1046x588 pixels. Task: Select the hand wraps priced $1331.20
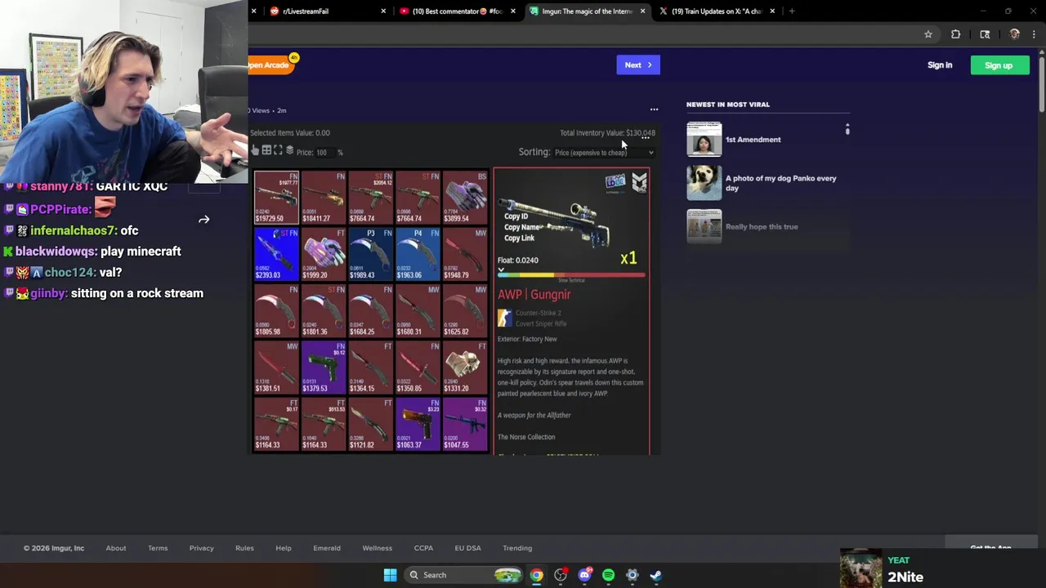coord(466,367)
